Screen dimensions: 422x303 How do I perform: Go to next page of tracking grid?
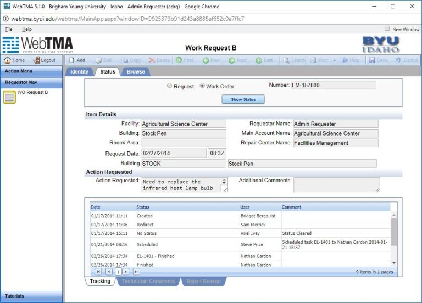pos(126,272)
